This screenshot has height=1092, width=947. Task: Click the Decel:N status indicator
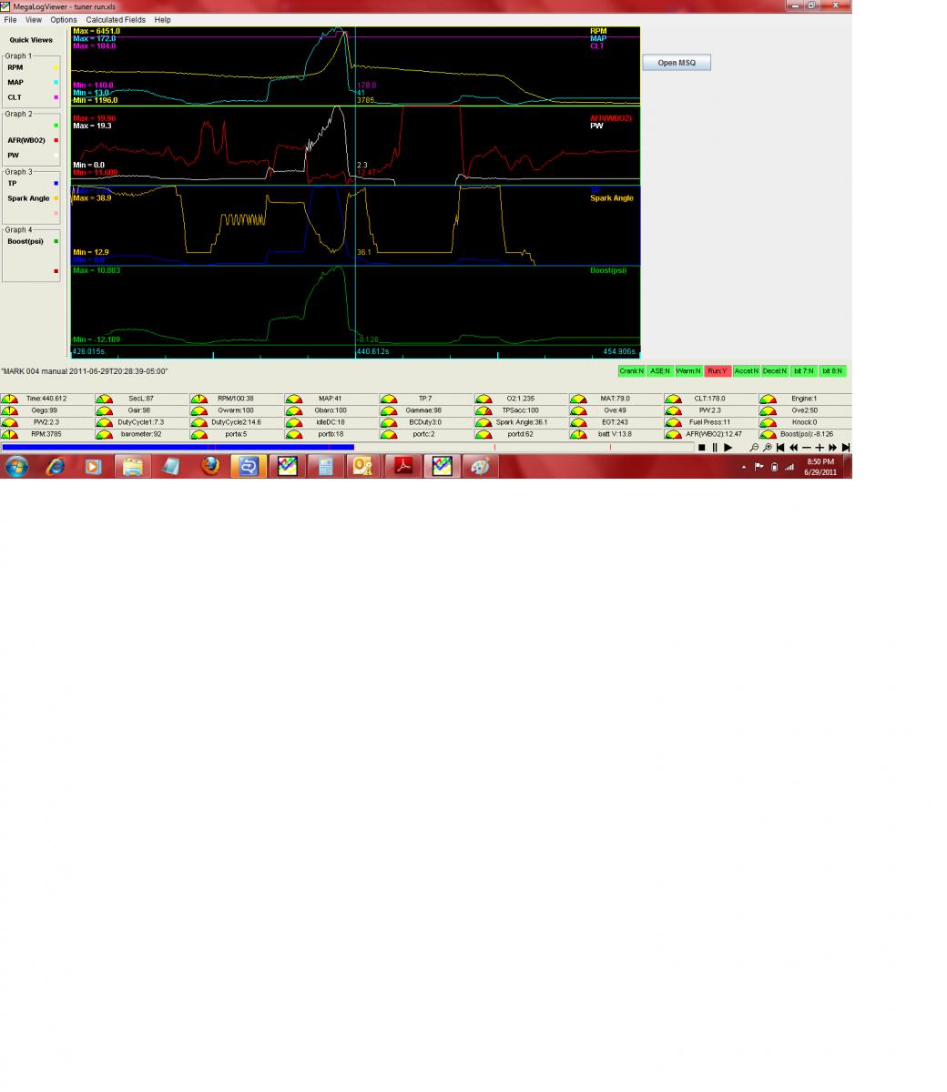[775, 371]
